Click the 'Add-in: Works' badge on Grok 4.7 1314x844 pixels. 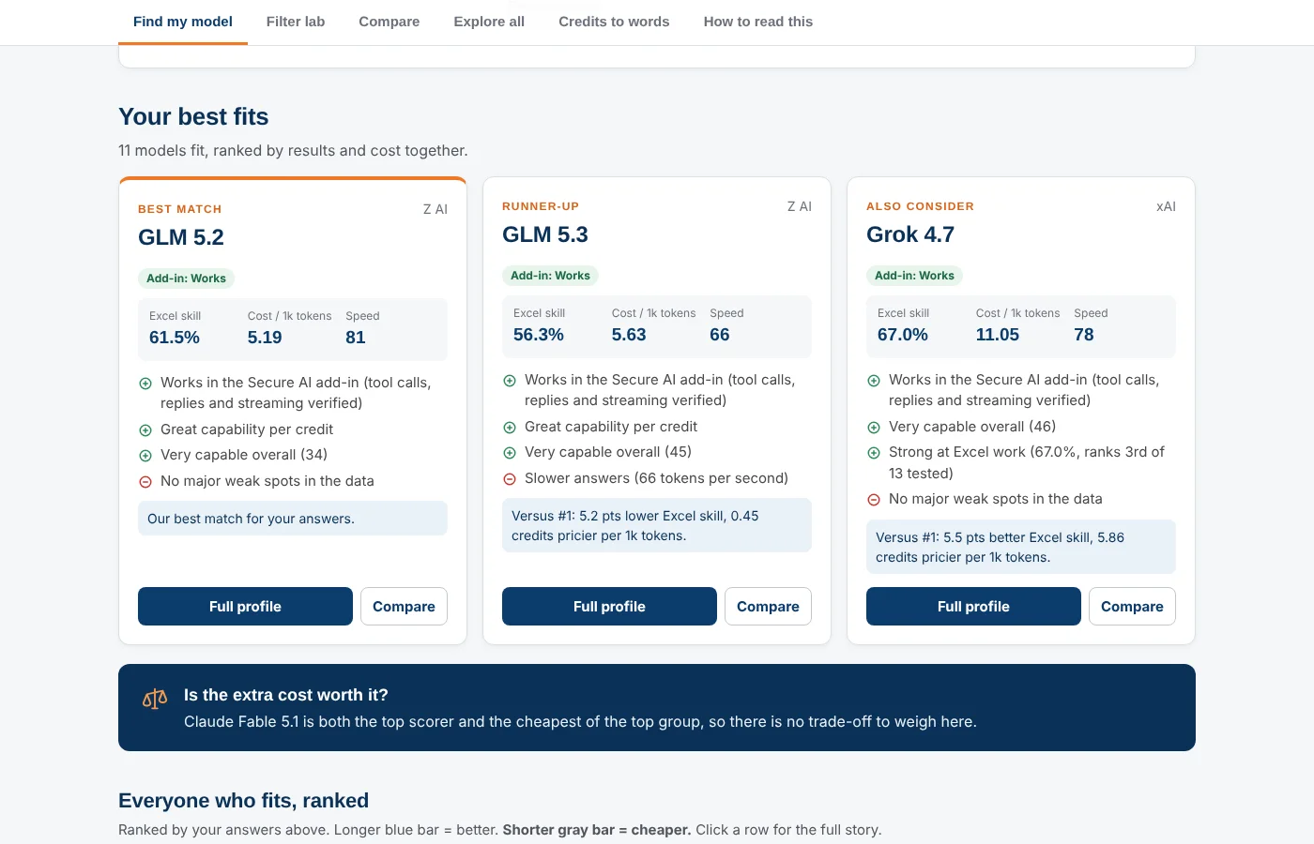(914, 276)
